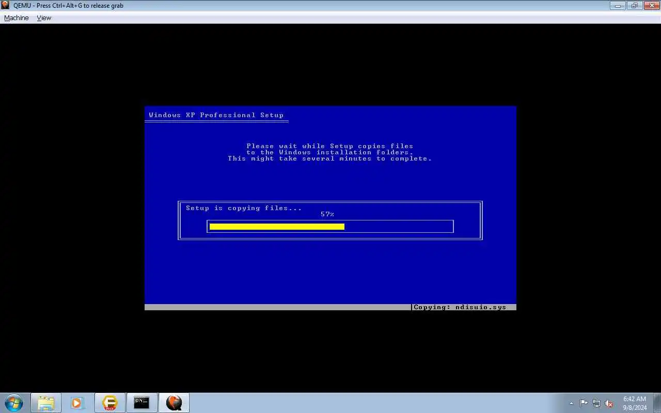661x413 pixels.
Task: Click the muted volume tray icon
Action: pyautogui.click(x=609, y=404)
